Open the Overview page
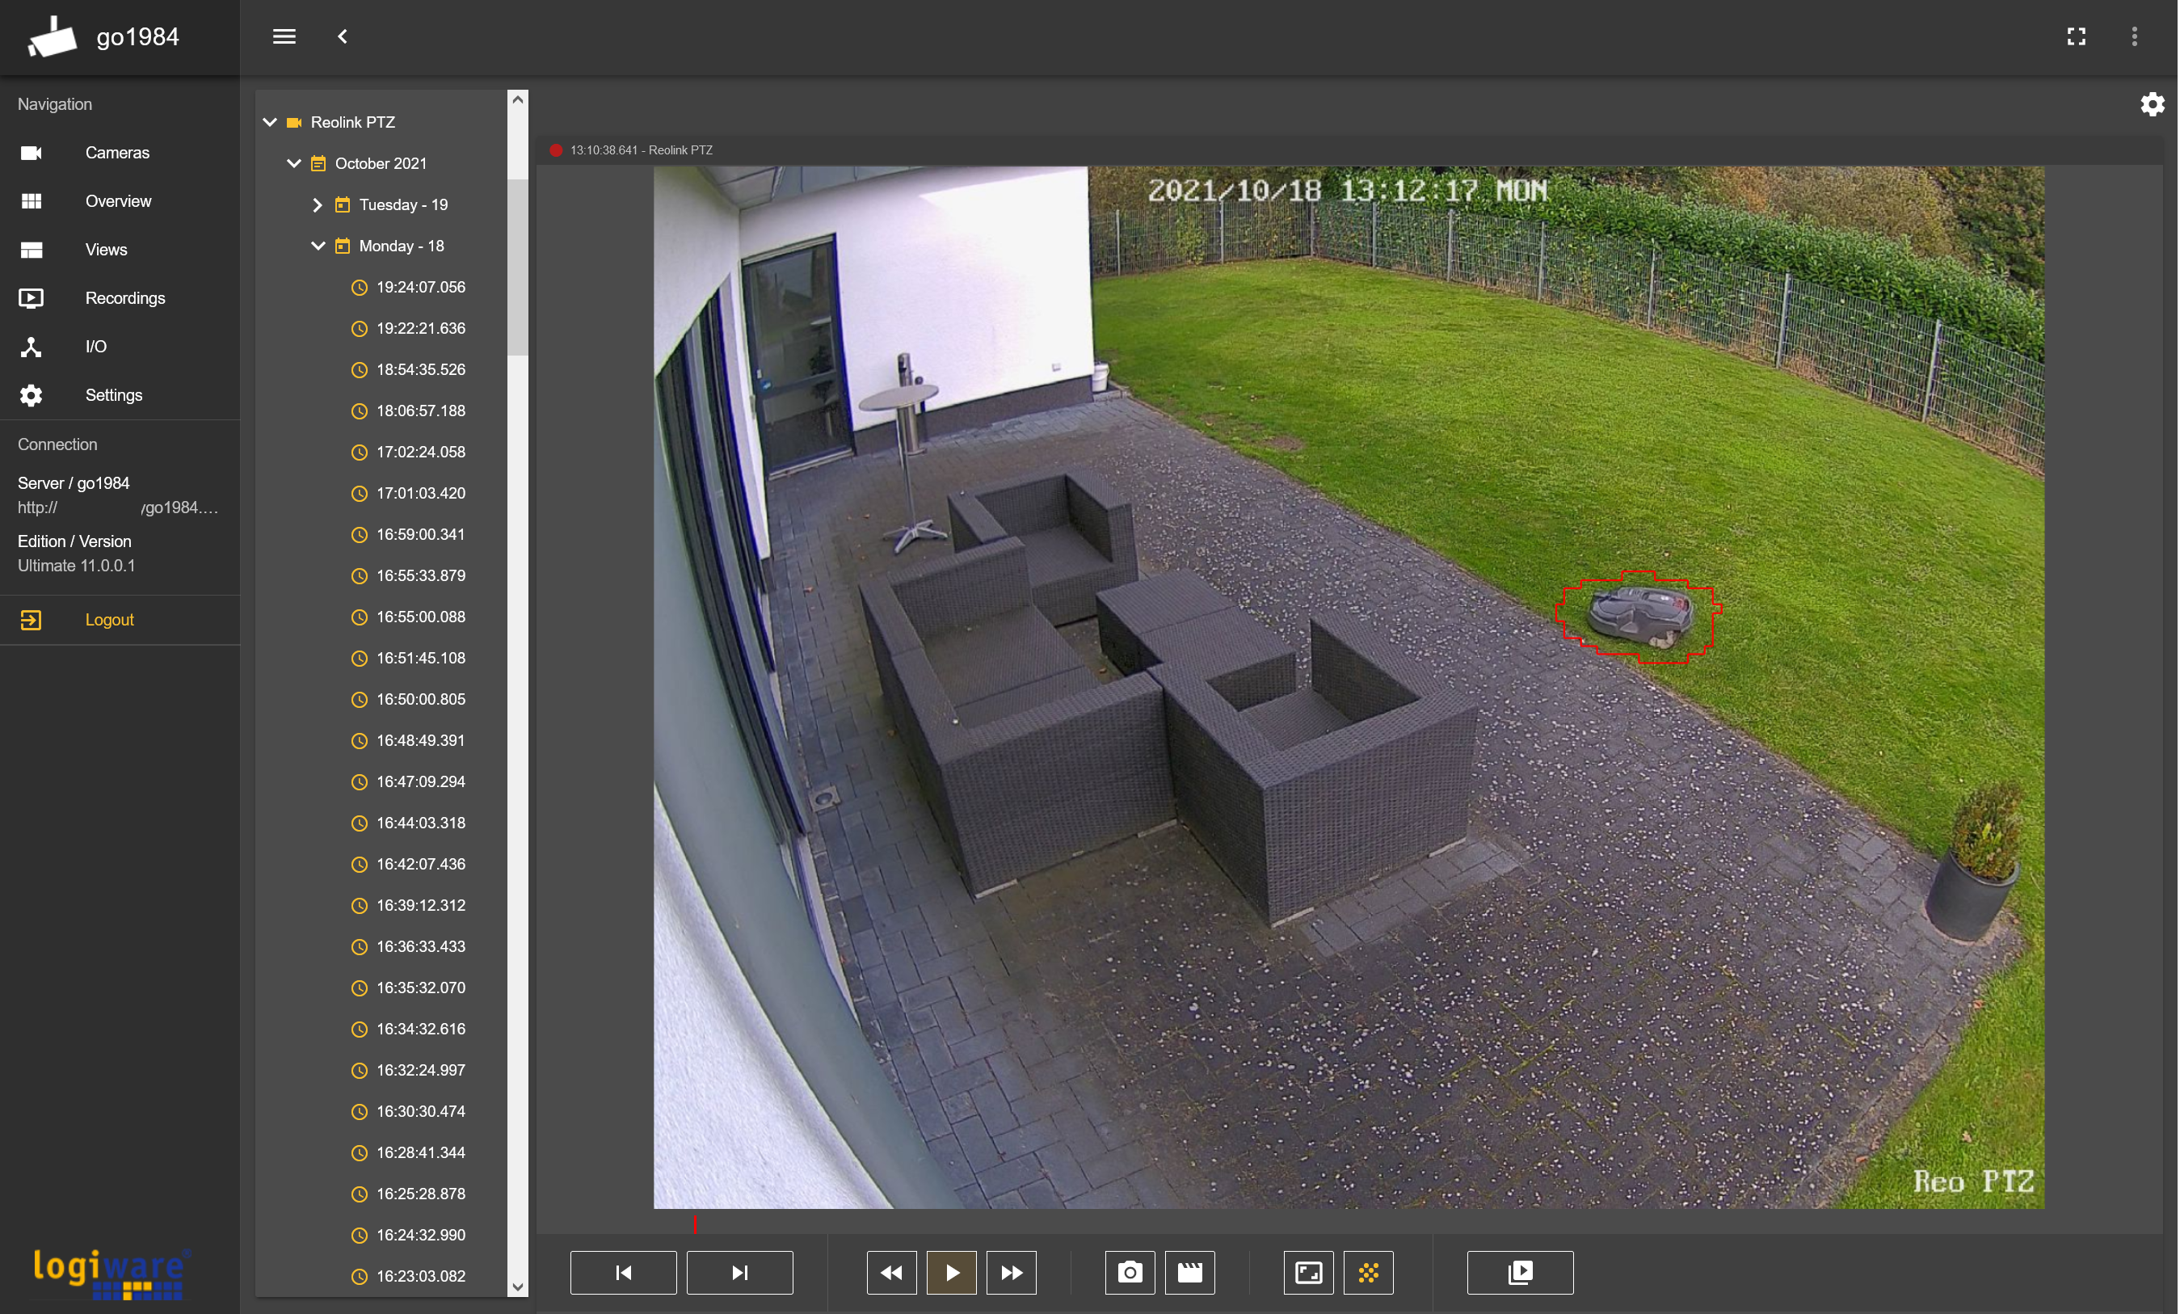 [119, 201]
